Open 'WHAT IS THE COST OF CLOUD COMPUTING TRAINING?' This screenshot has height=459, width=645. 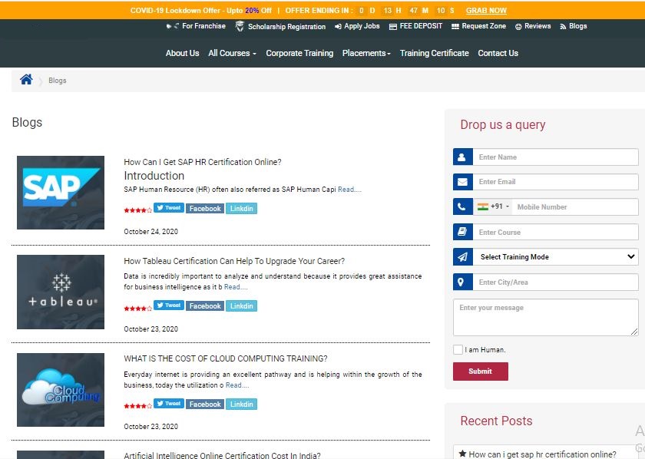[x=226, y=358]
